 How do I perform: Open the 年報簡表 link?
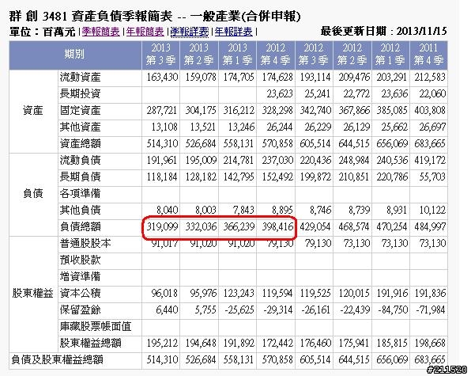pos(145,32)
